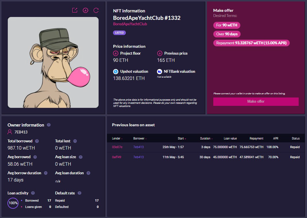Open help icon next to Avg borrowed
Viewport: 307px width, 218px height.
35,157
